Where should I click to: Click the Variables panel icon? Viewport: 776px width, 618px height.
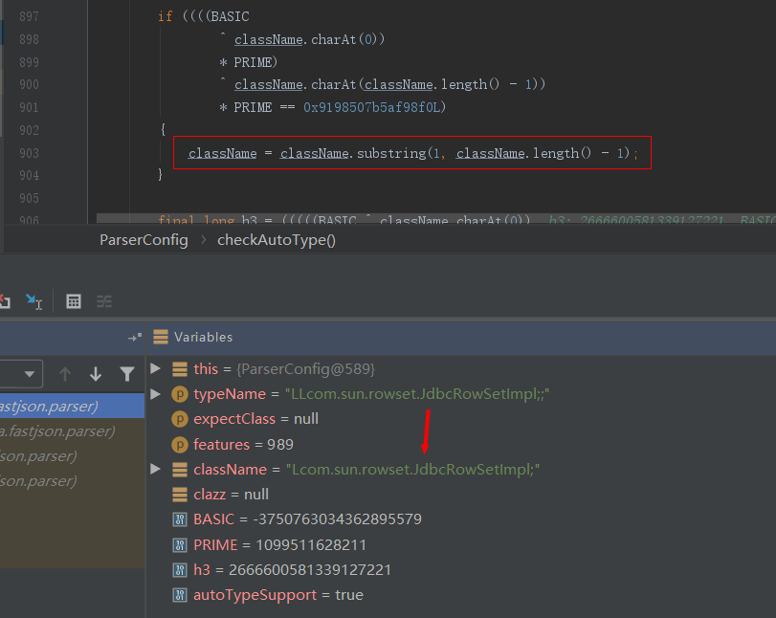(x=161, y=337)
